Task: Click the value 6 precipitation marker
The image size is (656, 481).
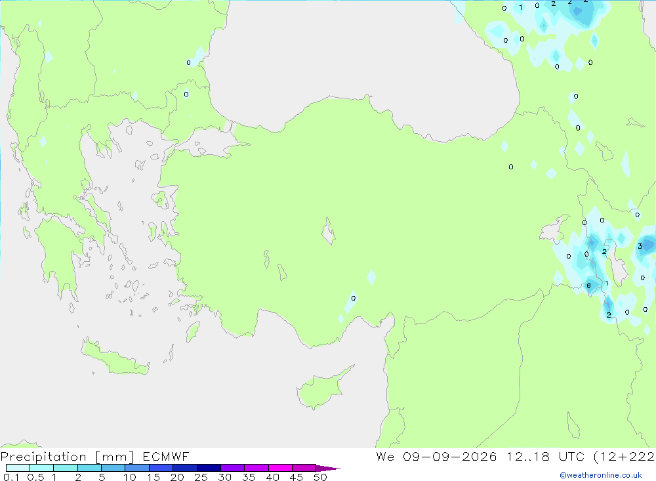Action: 588,286
